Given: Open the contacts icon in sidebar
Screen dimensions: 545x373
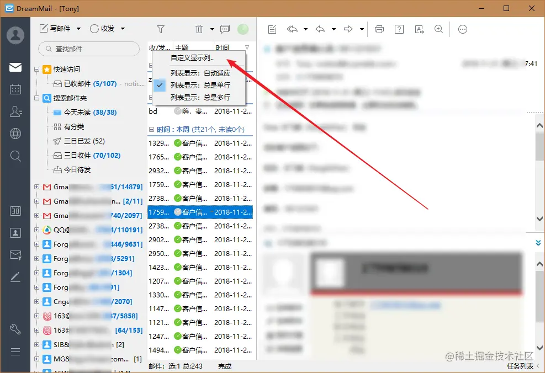Looking at the screenshot, I should pyautogui.click(x=15, y=111).
